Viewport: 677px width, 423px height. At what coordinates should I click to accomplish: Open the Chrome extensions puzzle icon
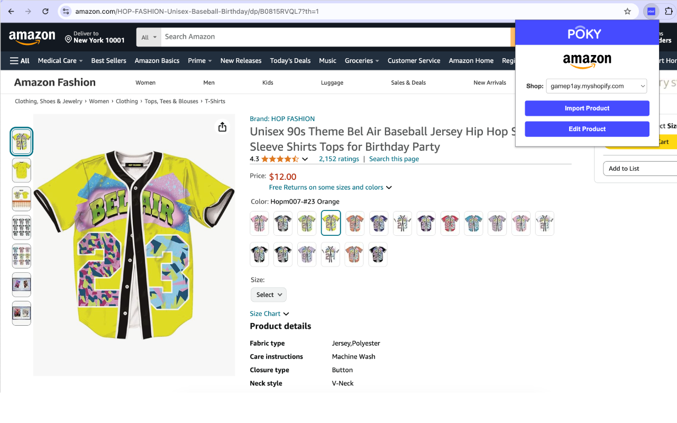point(668,11)
